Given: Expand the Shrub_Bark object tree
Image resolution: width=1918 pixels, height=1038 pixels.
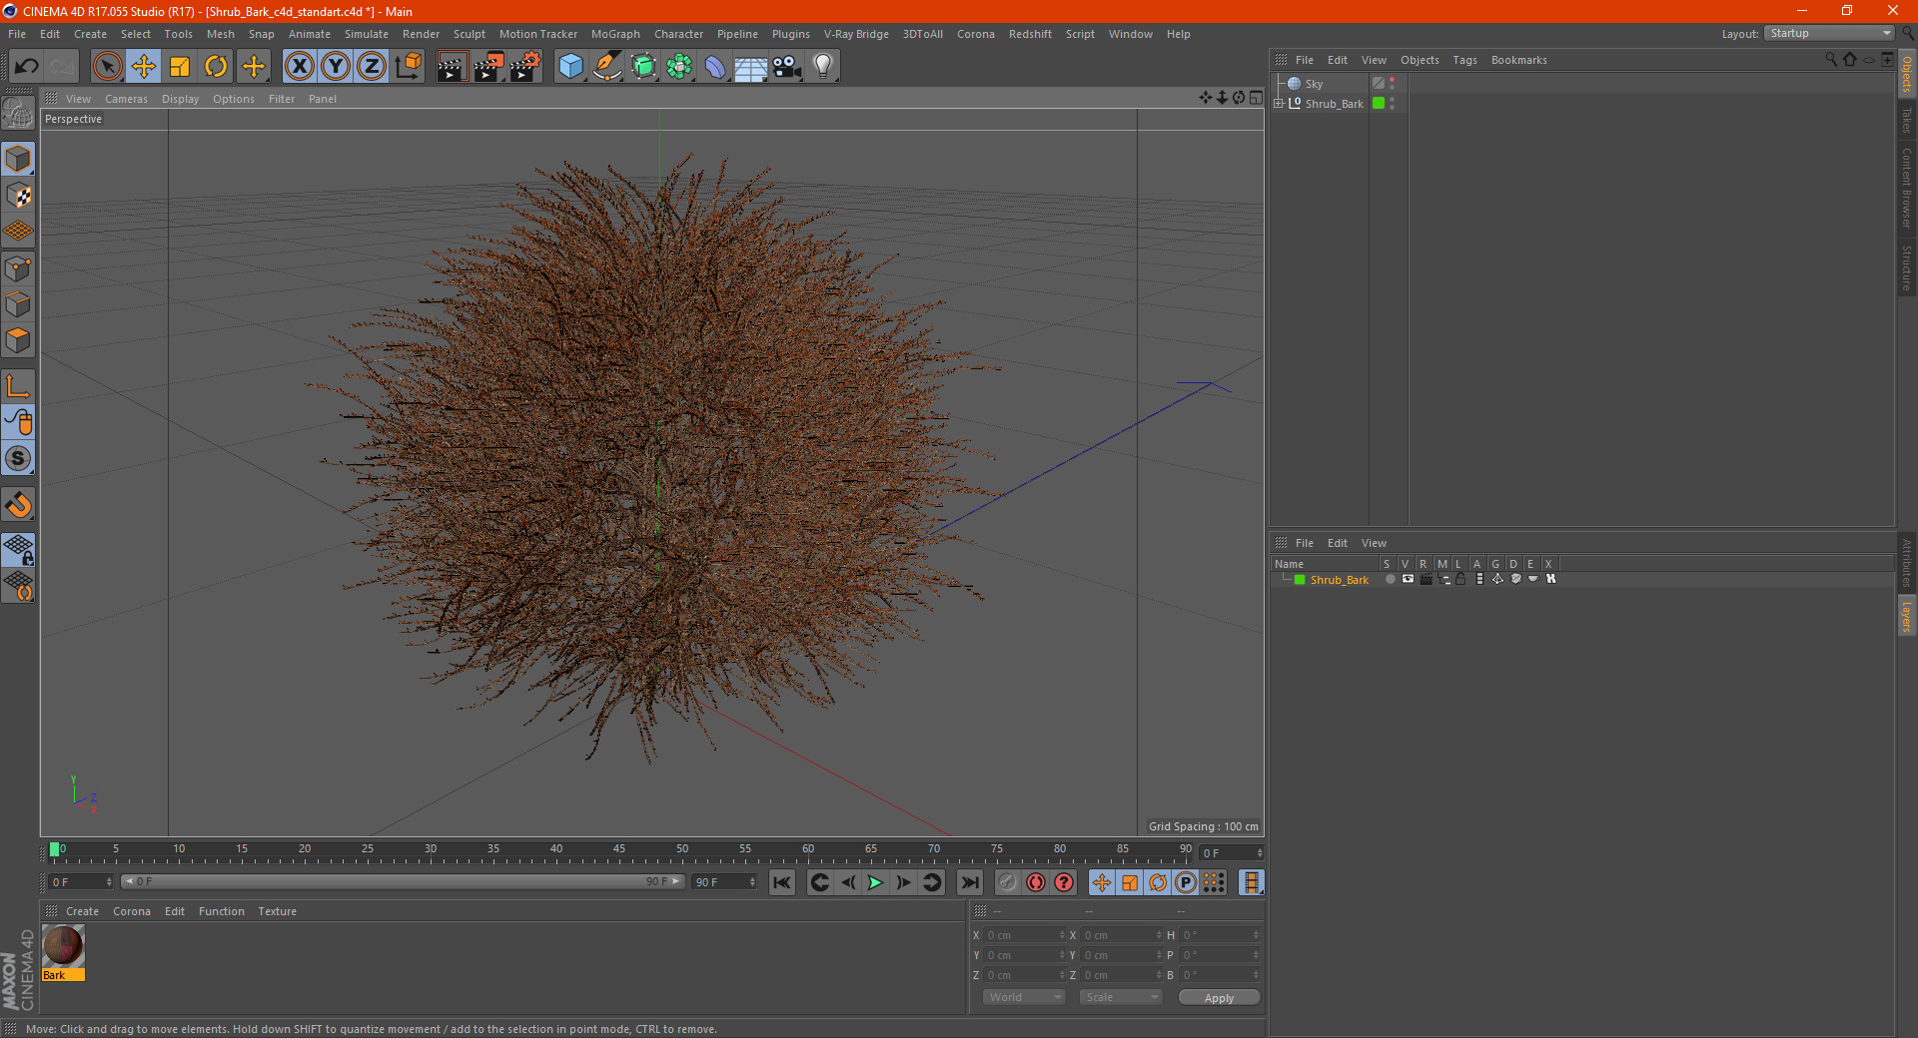Looking at the screenshot, I should coord(1279,103).
